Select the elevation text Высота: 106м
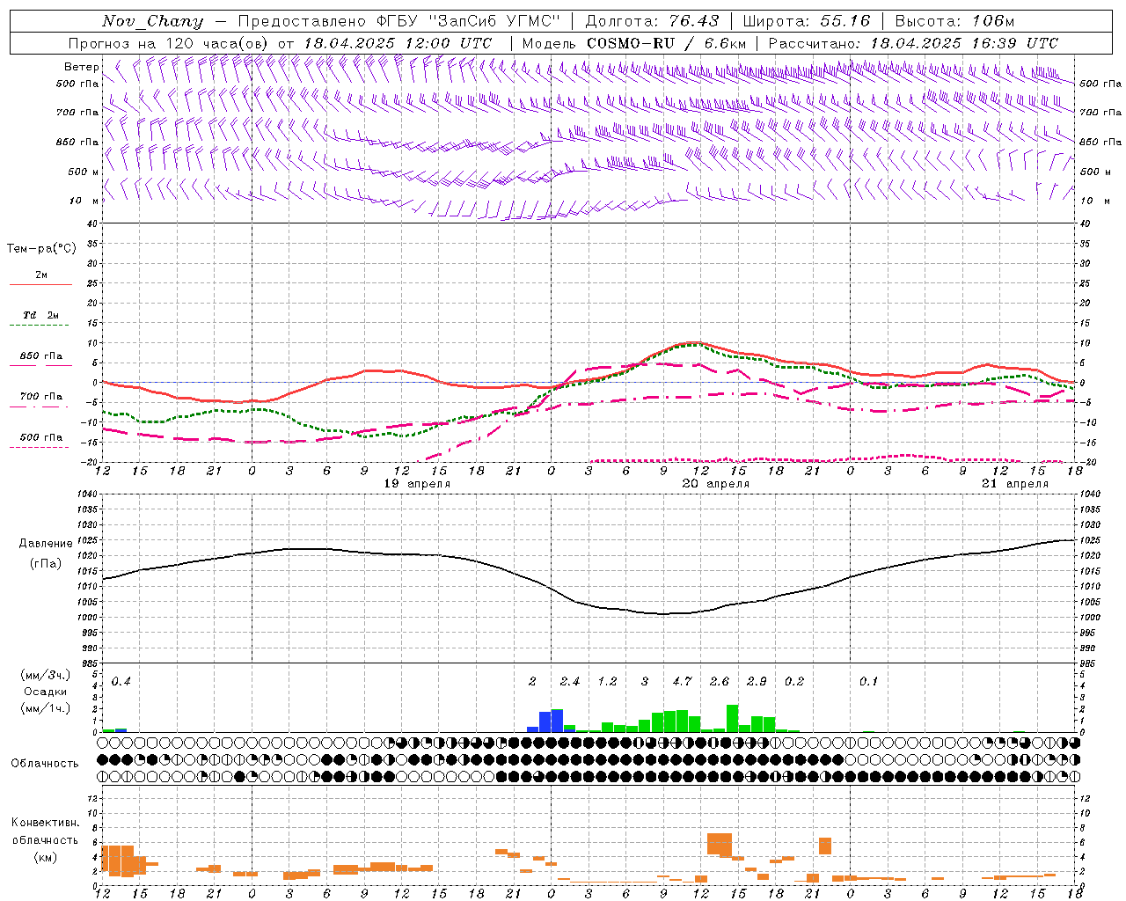Viewport: 1126px width, 901px height. click(x=954, y=21)
